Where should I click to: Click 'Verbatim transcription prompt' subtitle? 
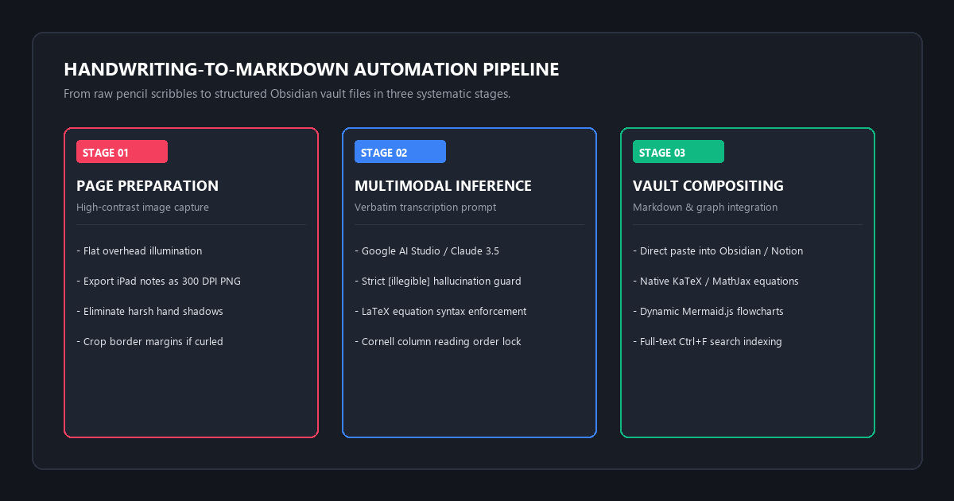[425, 208]
